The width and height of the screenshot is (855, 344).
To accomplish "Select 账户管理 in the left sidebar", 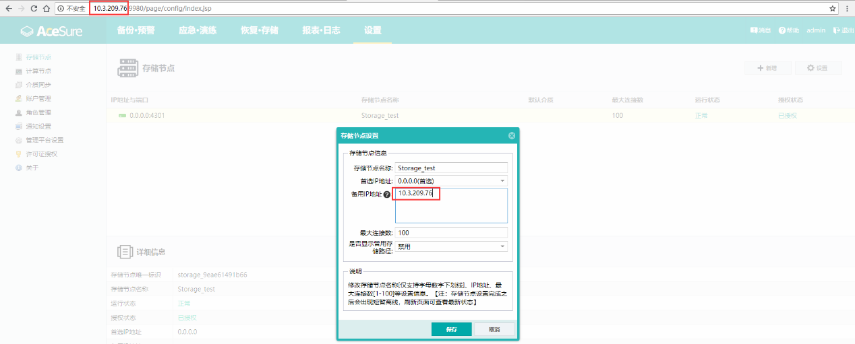I will point(38,99).
